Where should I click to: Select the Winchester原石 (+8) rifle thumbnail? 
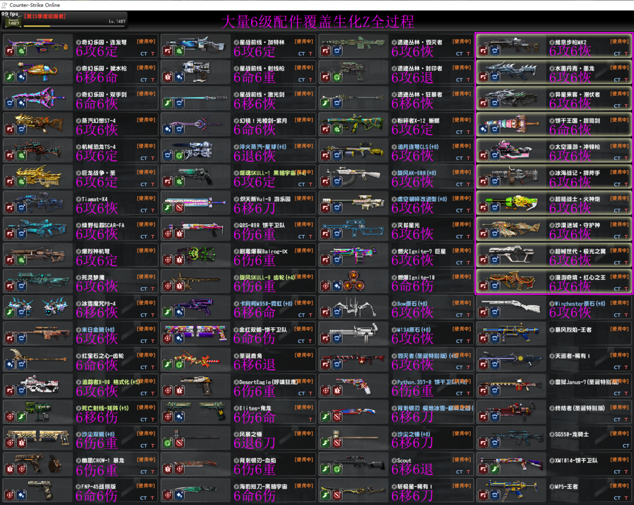tap(511, 307)
